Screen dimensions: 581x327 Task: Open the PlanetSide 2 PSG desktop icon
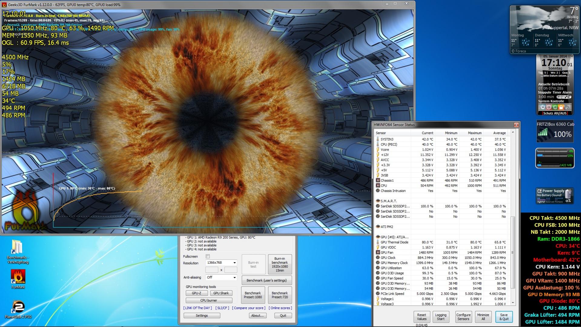click(18, 307)
